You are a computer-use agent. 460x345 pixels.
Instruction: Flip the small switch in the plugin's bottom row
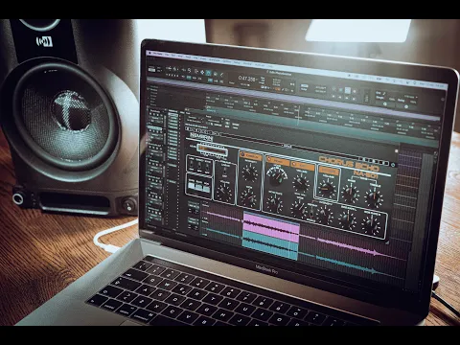coord(311,214)
